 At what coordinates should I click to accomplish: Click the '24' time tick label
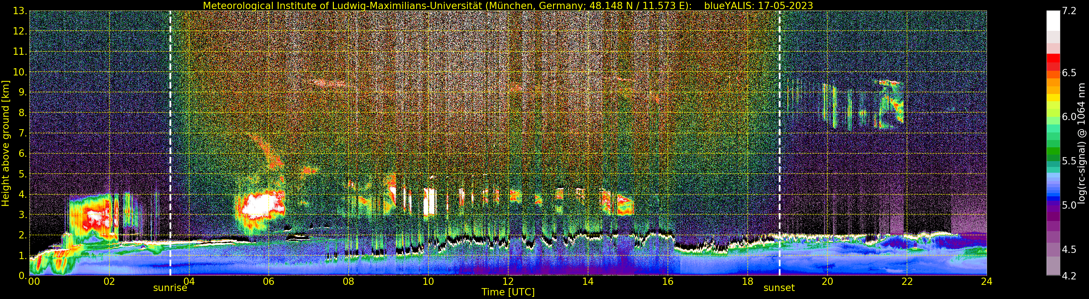tap(987, 282)
